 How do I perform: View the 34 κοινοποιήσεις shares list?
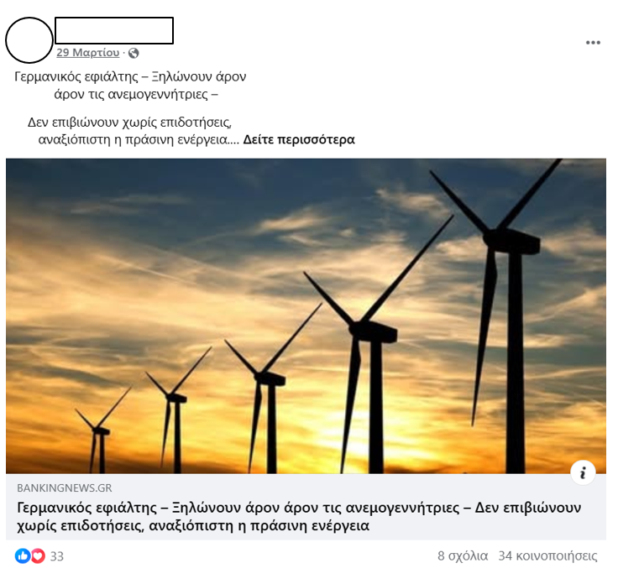click(x=547, y=556)
